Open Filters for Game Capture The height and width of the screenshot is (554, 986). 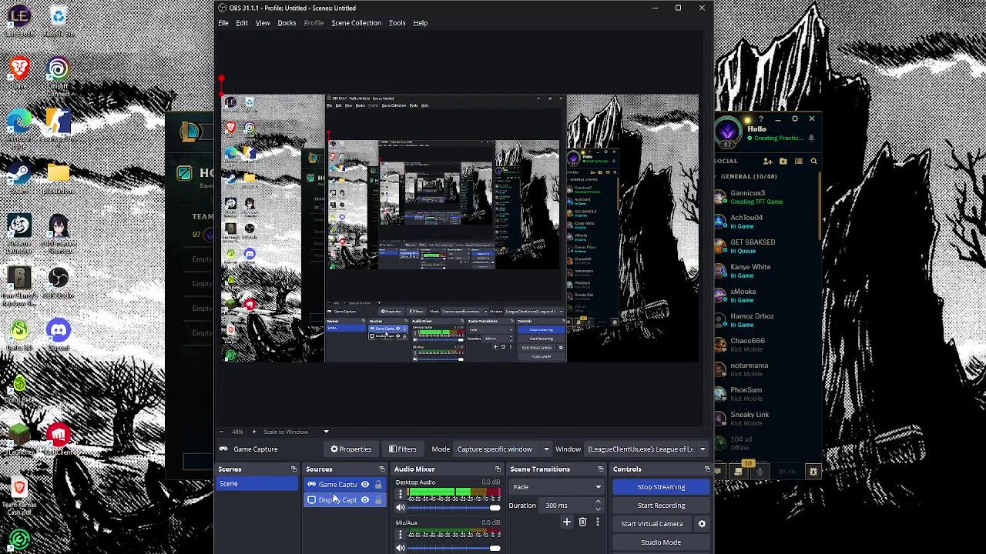[x=403, y=449]
